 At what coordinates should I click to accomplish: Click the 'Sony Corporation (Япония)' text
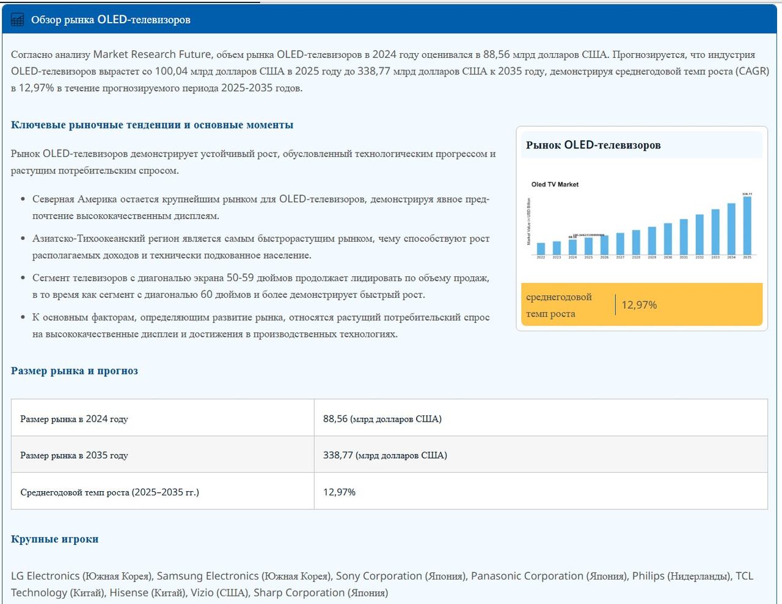pyautogui.click(x=401, y=576)
